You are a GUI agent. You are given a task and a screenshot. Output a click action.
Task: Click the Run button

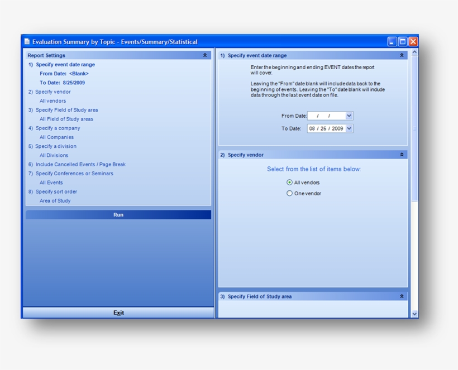pyautogui.click(x=118, y=214)
